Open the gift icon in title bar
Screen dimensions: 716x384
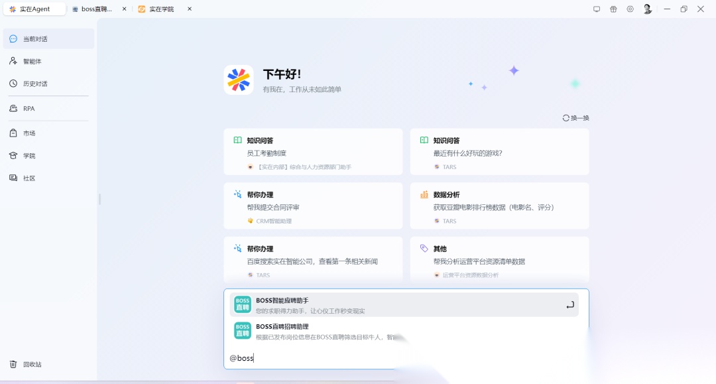tap(613, 9)
